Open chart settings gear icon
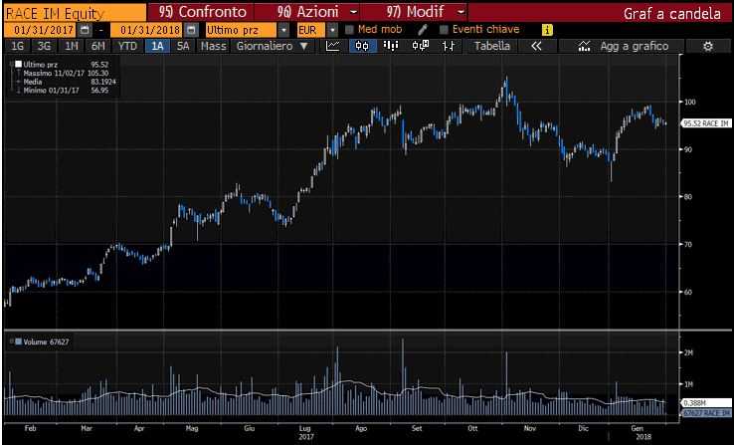This screenshot has height=445, width=735. click(708, 46)
